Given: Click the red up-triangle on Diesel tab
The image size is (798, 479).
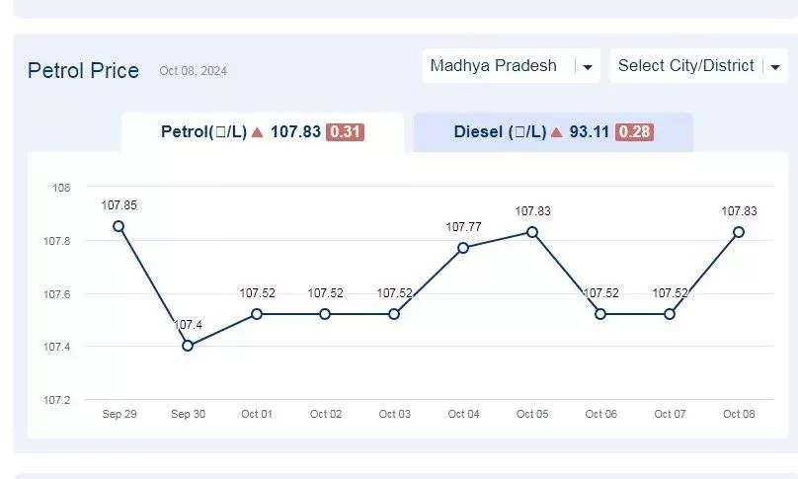Looking at the screenshot, I should point(557,132).
